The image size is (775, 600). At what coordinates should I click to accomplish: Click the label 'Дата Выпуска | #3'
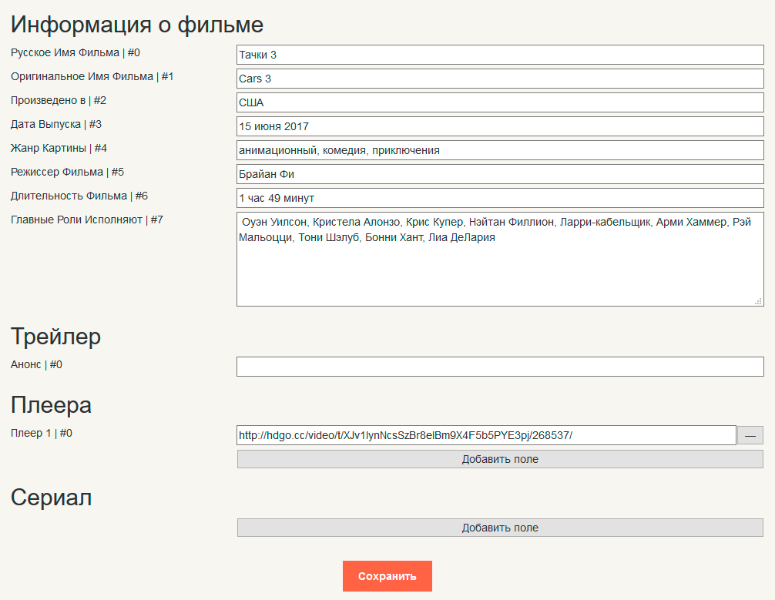56,124
